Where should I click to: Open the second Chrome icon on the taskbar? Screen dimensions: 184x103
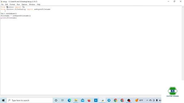tap(122, 100)
